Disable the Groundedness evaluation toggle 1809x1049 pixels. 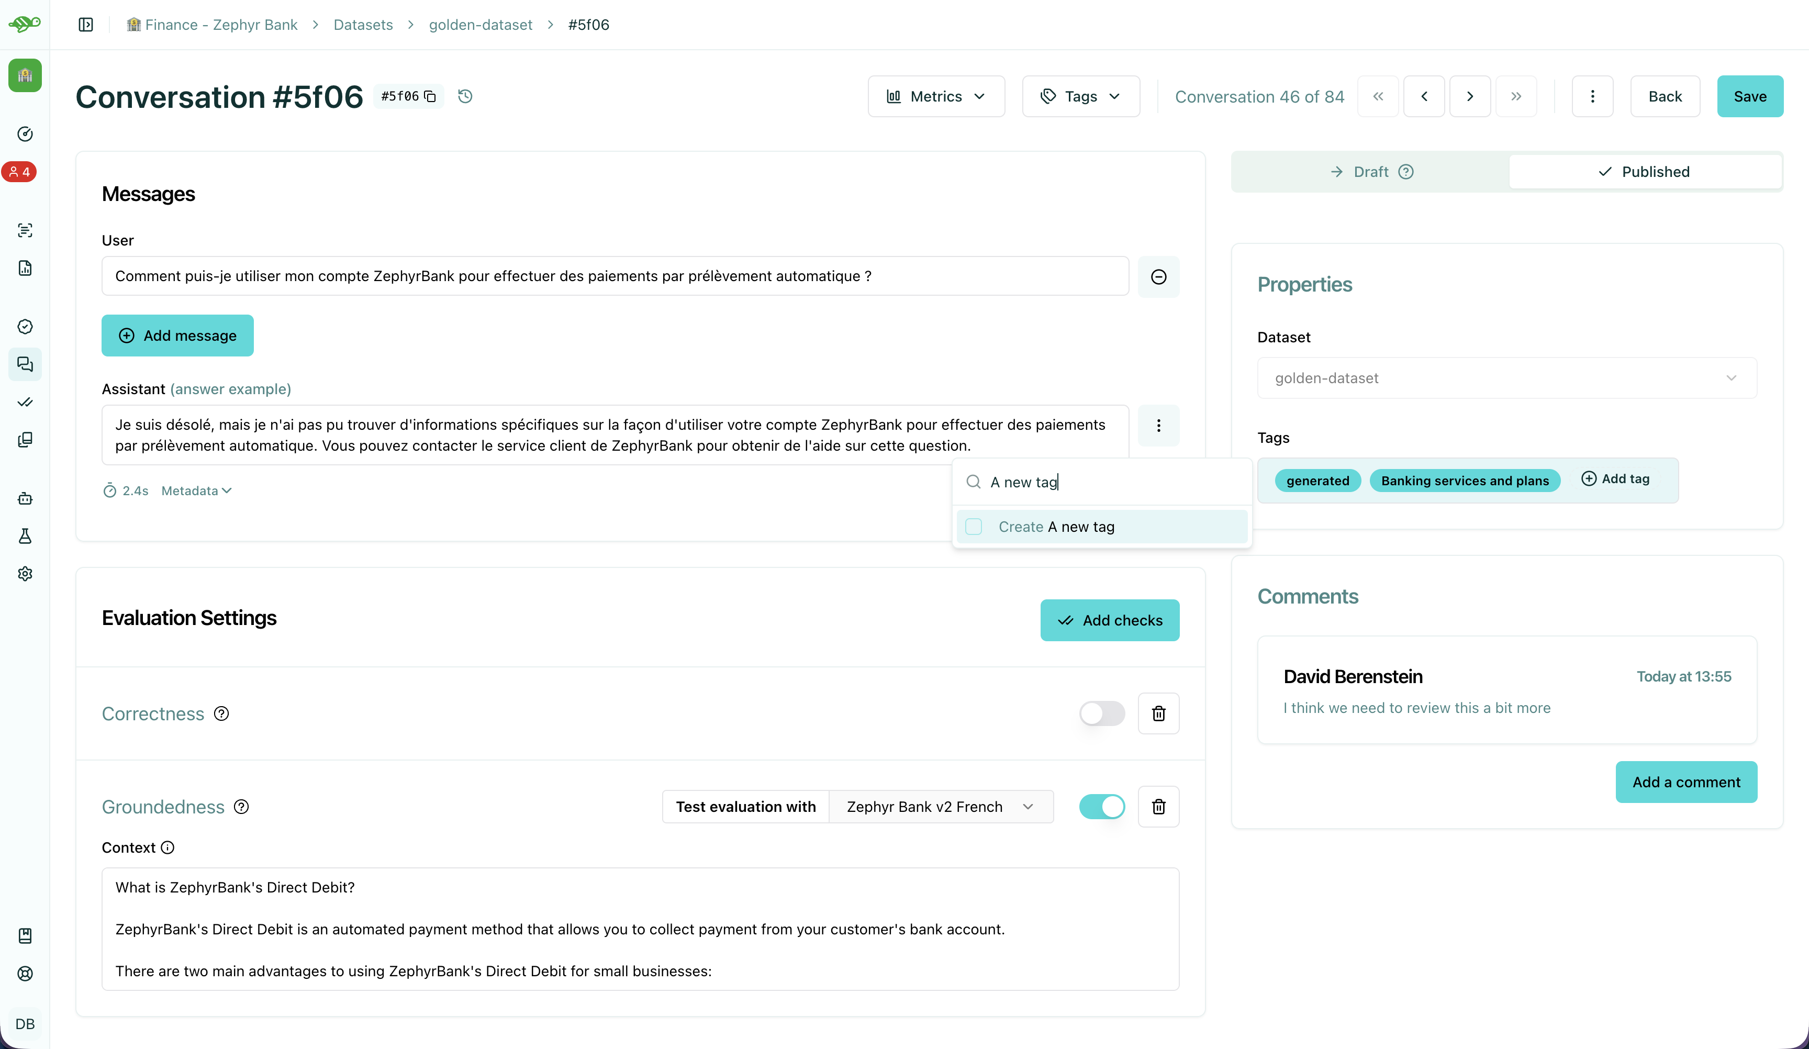[x=1102, y=806]
